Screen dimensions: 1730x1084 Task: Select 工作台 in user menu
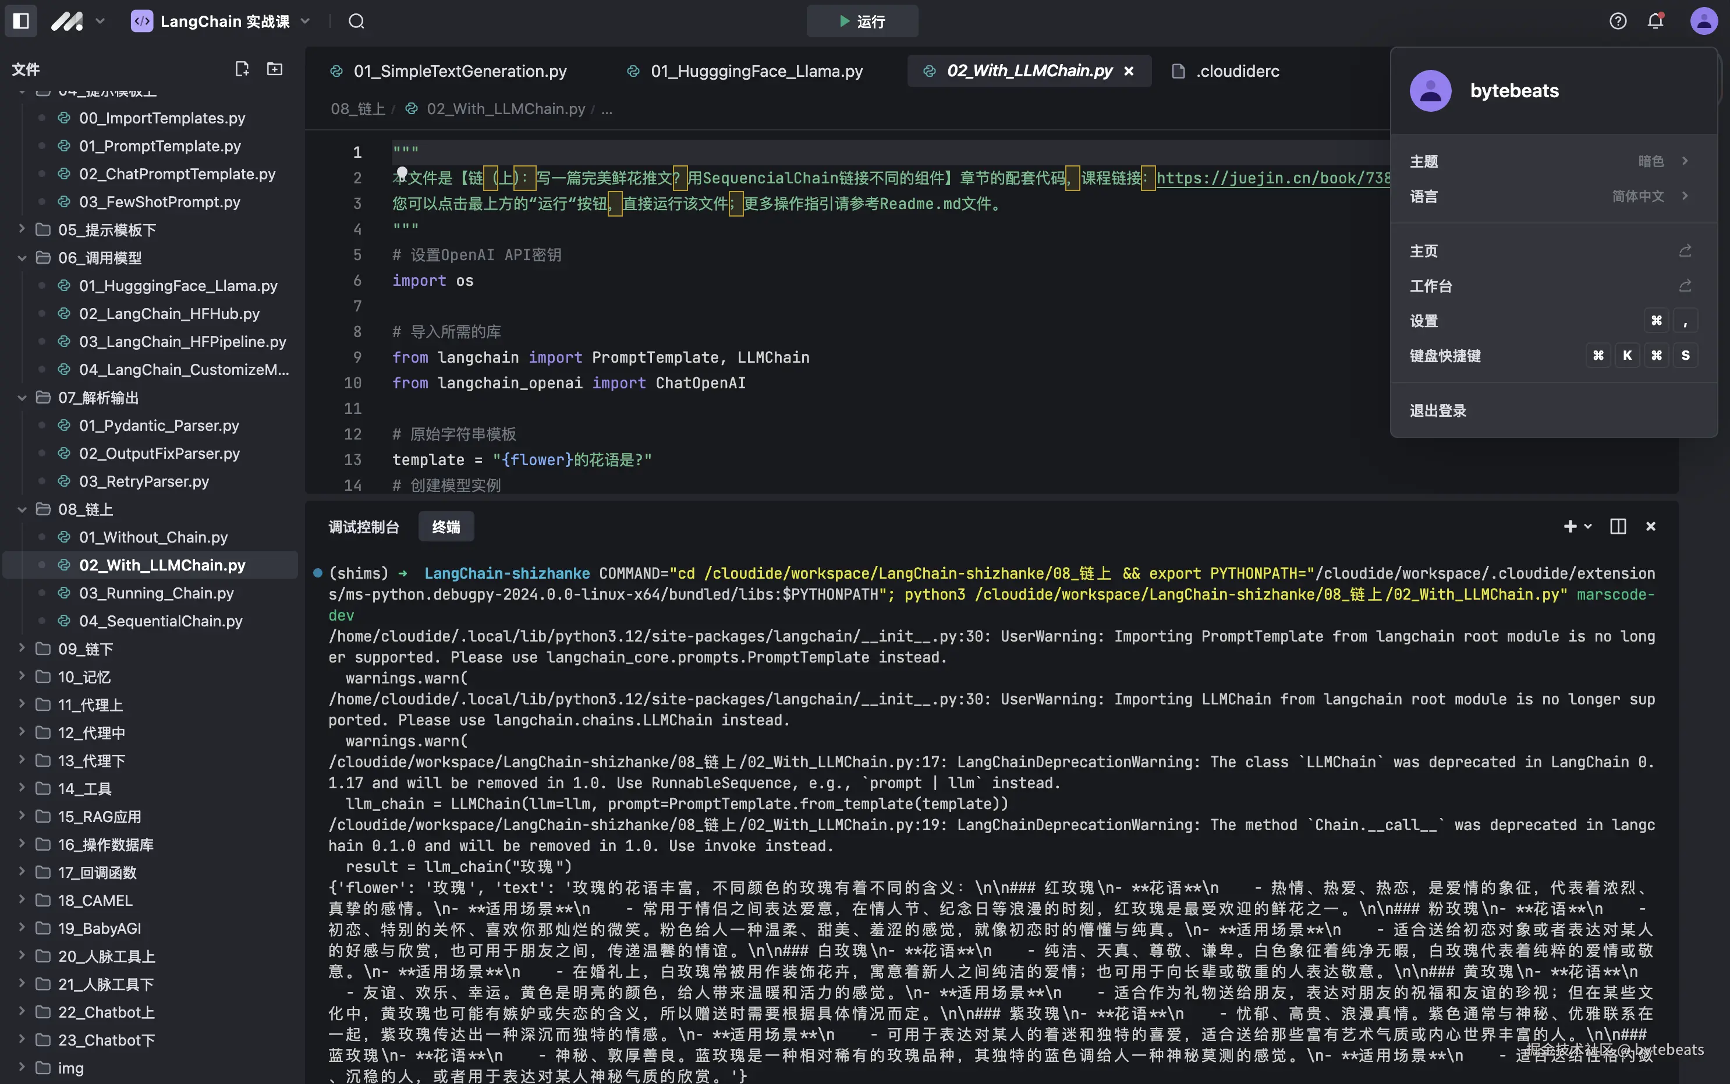pyautogui.click(x=1553, y=285)
